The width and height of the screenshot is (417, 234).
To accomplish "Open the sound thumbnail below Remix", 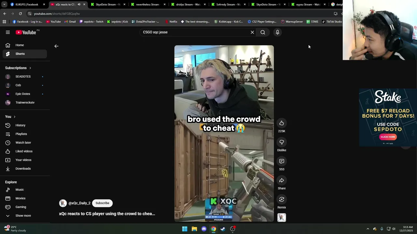I will (x=281, y=217).
